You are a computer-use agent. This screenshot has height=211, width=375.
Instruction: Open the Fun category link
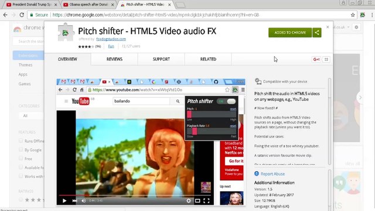[111, 46]
